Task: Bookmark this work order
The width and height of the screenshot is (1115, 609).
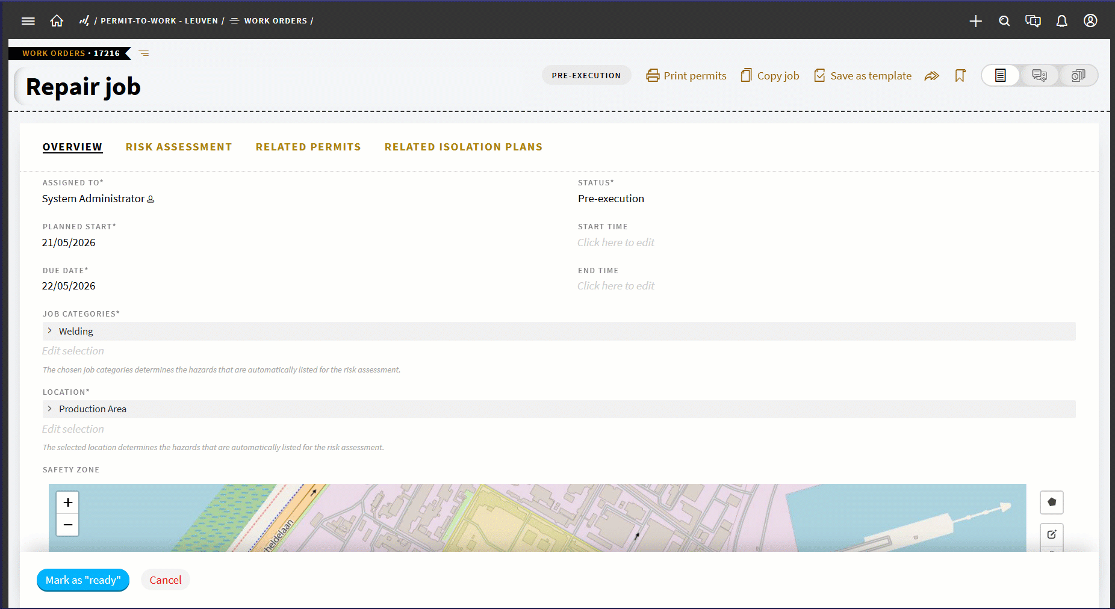Action: pyautogui.click(x=960, y=76)
